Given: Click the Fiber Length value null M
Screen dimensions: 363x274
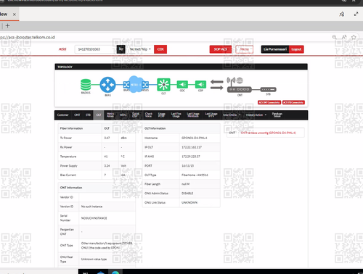Looking at the screenshot, I should click(x=185, y=184).
